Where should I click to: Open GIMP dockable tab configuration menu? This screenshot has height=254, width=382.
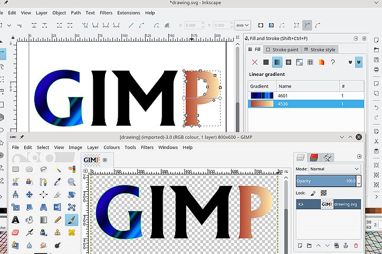coord(359,157)
